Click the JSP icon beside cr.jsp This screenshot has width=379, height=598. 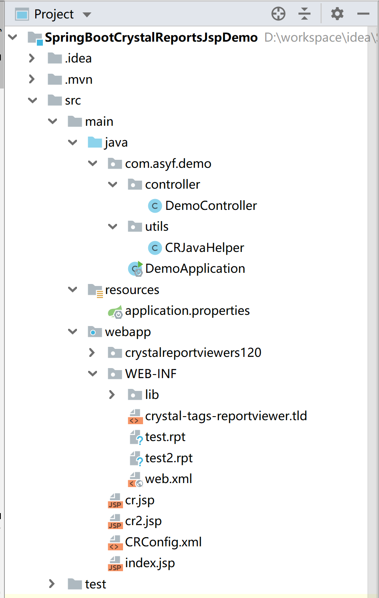115,500
